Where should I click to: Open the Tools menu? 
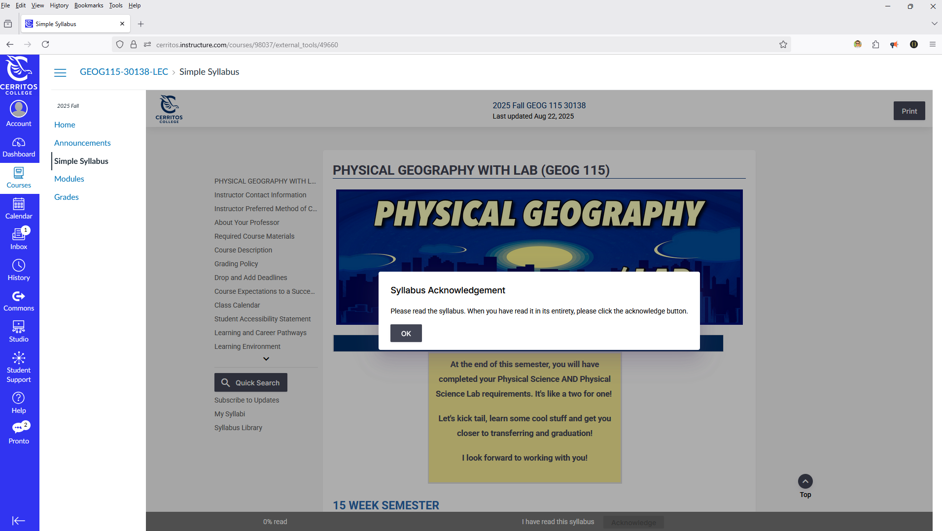116,5
